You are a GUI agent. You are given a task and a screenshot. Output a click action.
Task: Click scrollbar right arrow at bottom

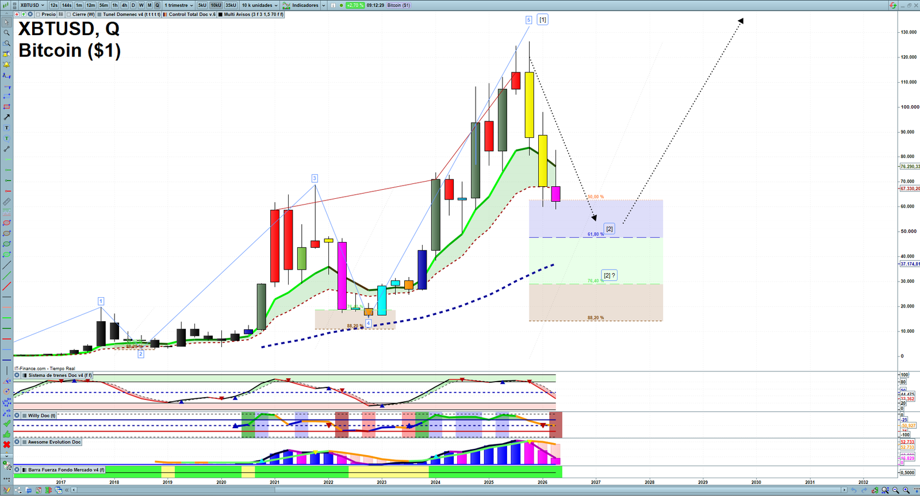[x=844, y=490]
